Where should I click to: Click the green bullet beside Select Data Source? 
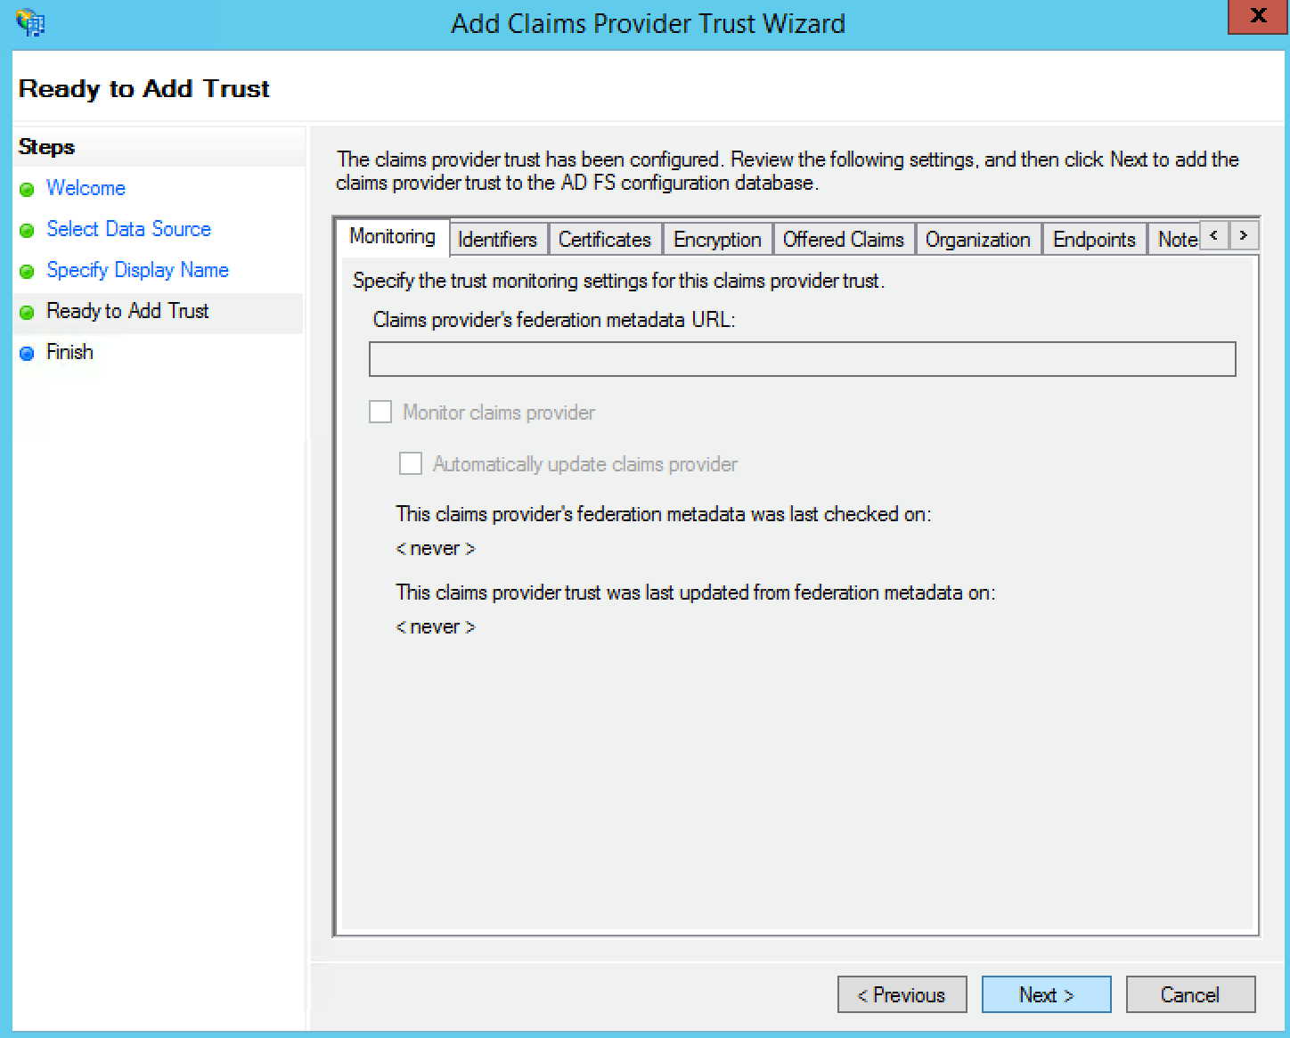click(27, 230)
